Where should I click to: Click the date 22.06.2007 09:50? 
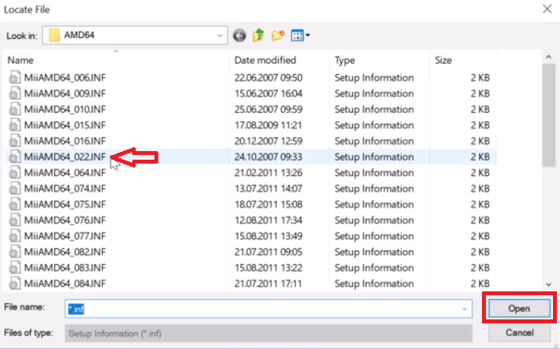point(268,77)
